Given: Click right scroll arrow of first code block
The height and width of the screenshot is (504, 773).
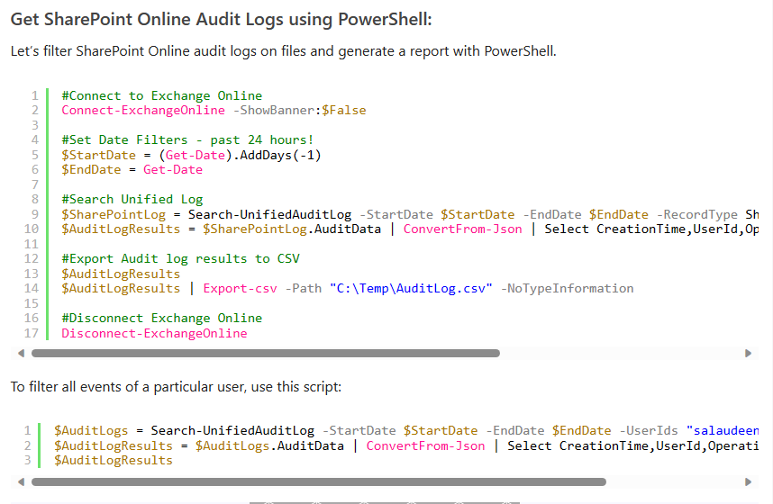Looking at the screenshot, I should [x=748, y=353].
